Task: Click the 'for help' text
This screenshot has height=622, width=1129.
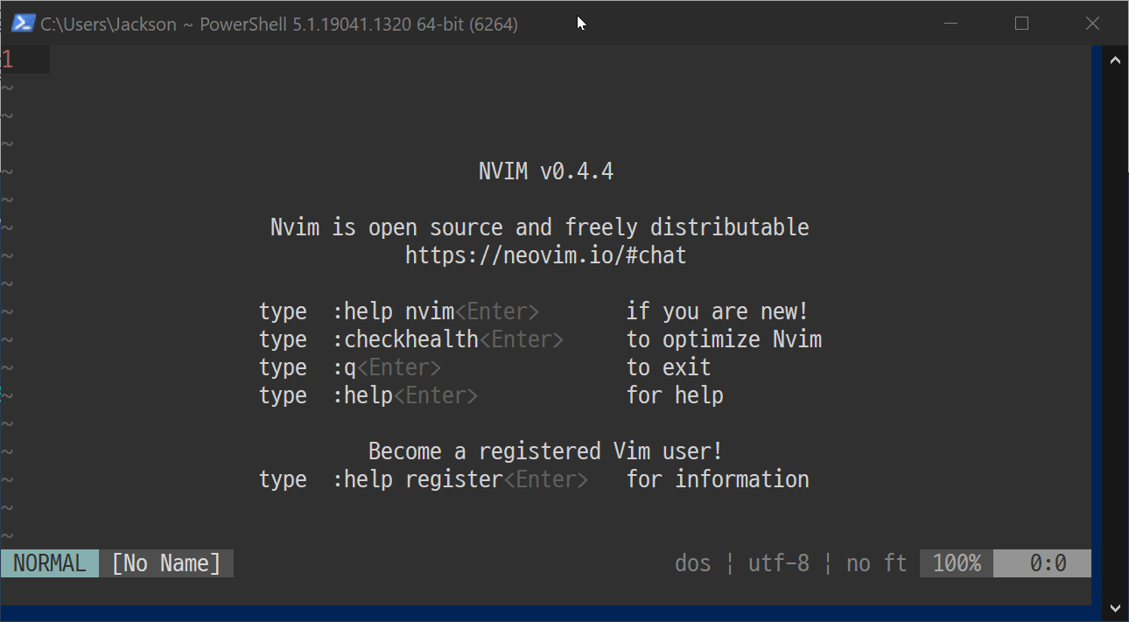Action: tap(675, 395)
